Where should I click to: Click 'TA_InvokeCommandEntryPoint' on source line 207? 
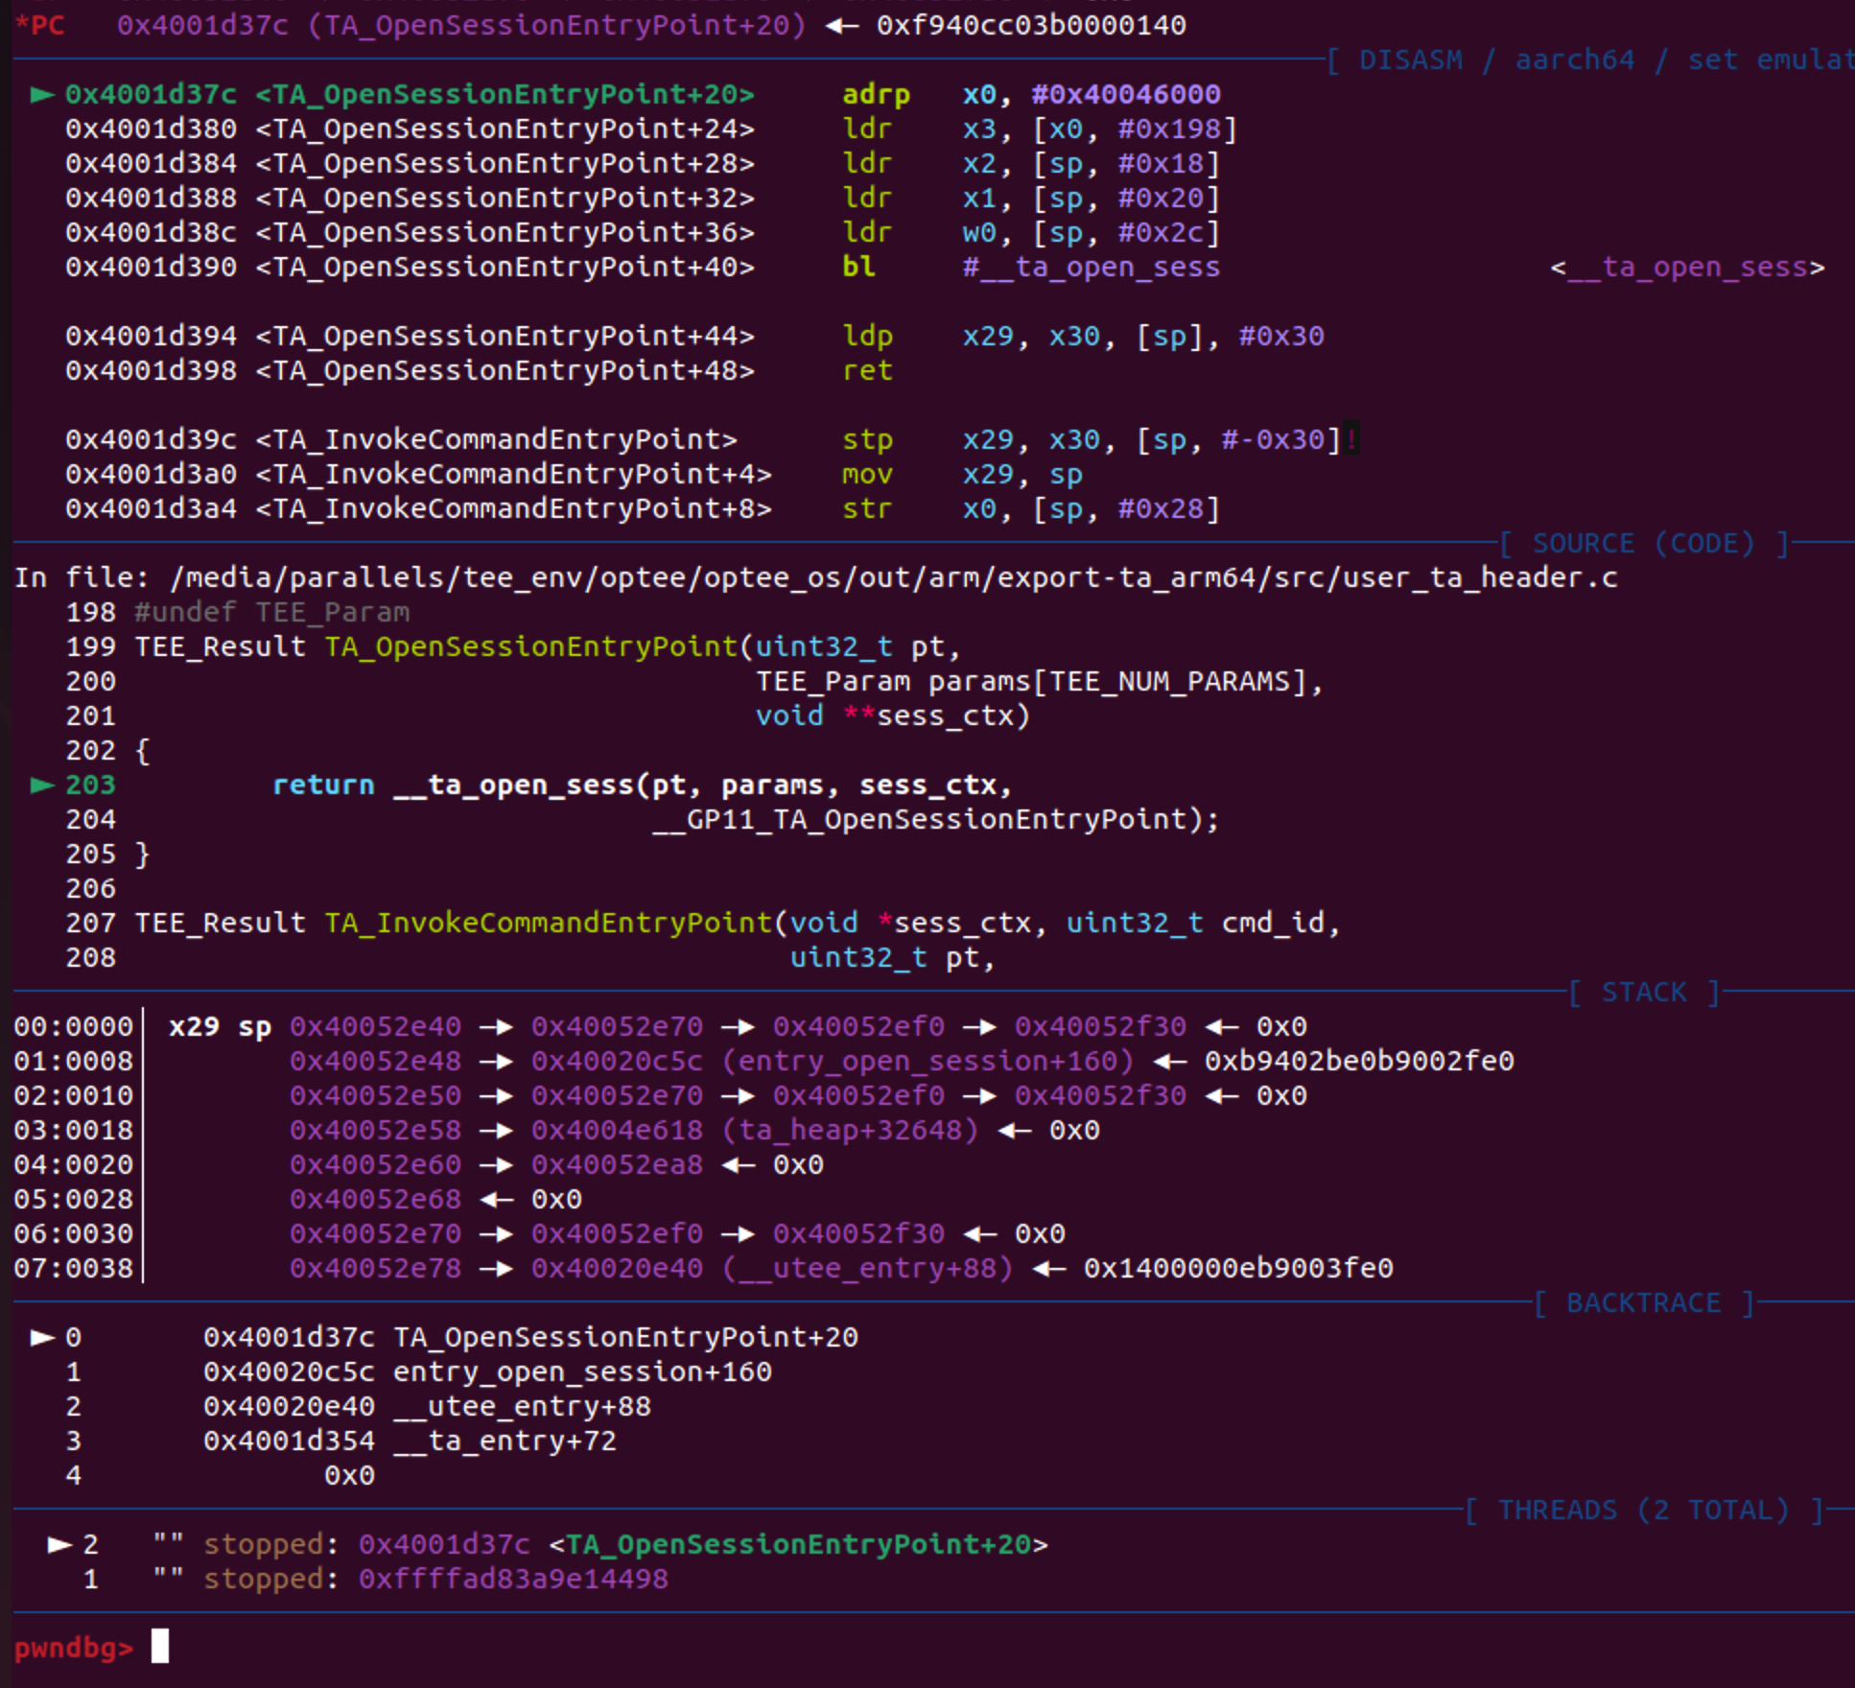[x=548, y=923]
